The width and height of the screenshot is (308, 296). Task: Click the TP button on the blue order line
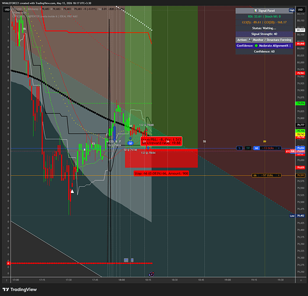tap(248, 148)
